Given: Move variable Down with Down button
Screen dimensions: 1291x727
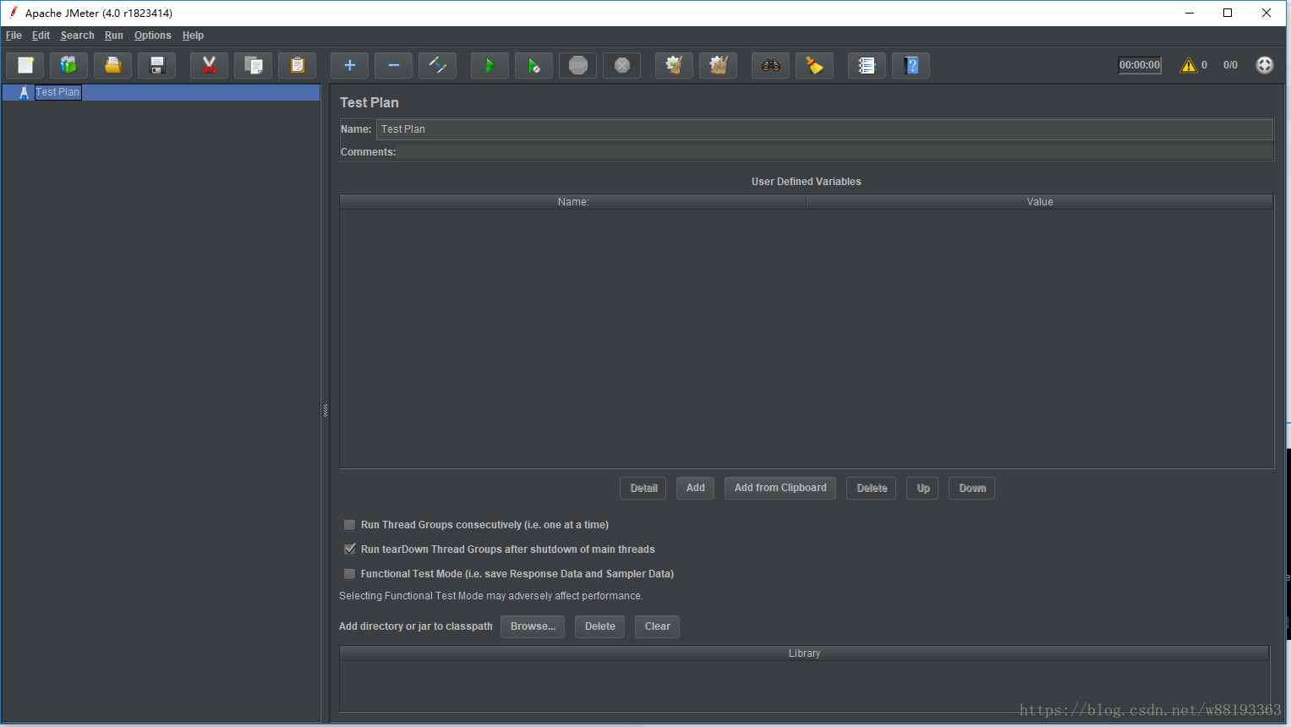Looking at the screenshot, I should click(972, 488).
